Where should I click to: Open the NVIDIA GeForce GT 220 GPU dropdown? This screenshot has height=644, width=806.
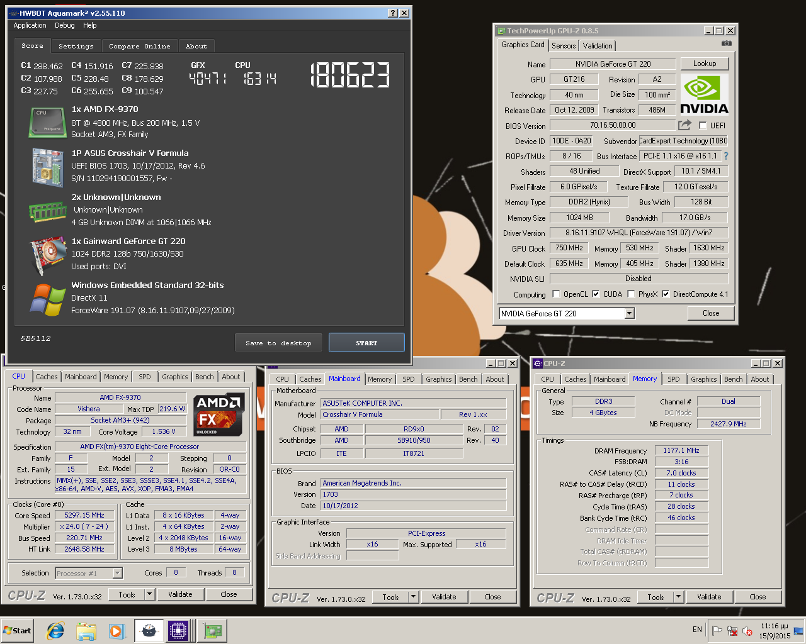629,313
